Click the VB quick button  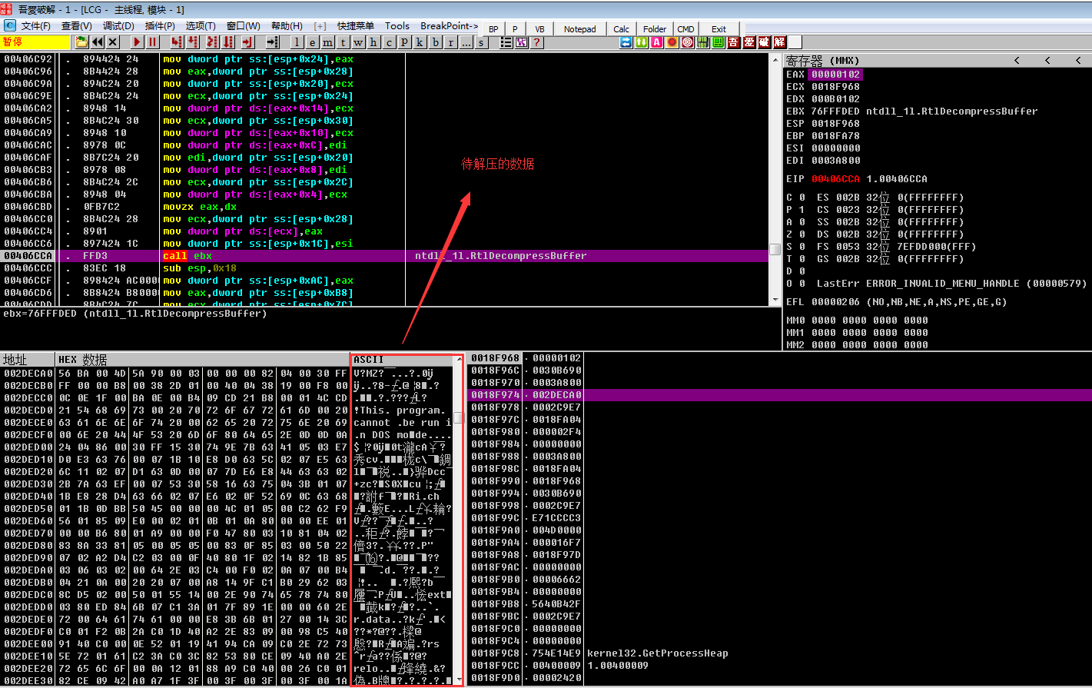pyautogui.click(x=539, y=29)
